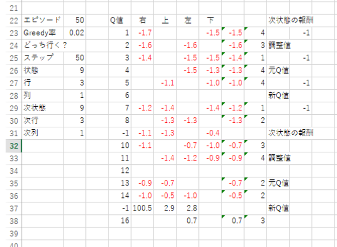Select the 行 label in row 27

coord(42,83)
